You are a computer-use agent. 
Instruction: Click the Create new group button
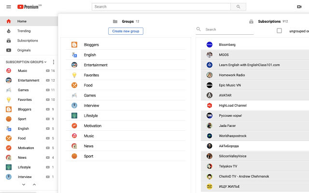[x=126, y=31]
